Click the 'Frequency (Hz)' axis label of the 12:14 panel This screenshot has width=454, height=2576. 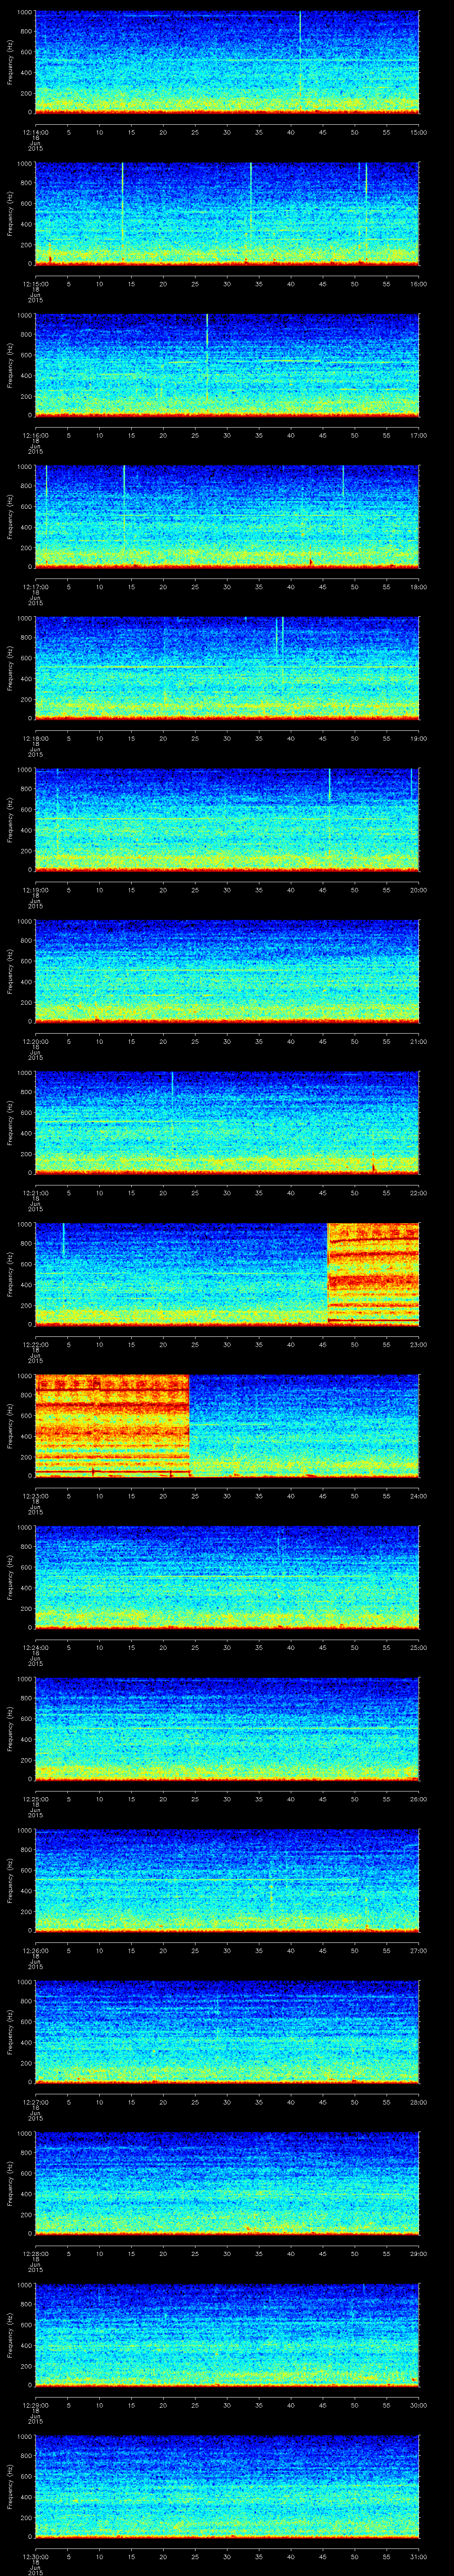10,62
